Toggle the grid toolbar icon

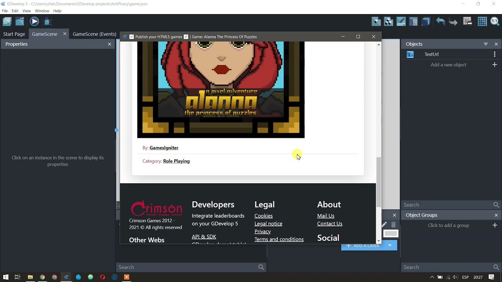click(x=482, y=22)
